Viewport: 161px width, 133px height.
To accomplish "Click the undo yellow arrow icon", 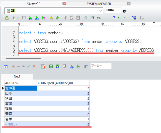I will (x=51, y=18).
